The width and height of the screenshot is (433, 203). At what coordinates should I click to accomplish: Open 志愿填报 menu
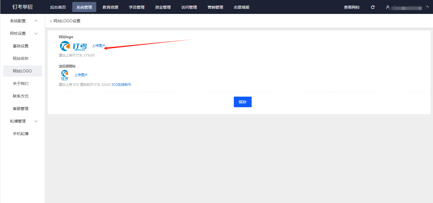[242, 7]
